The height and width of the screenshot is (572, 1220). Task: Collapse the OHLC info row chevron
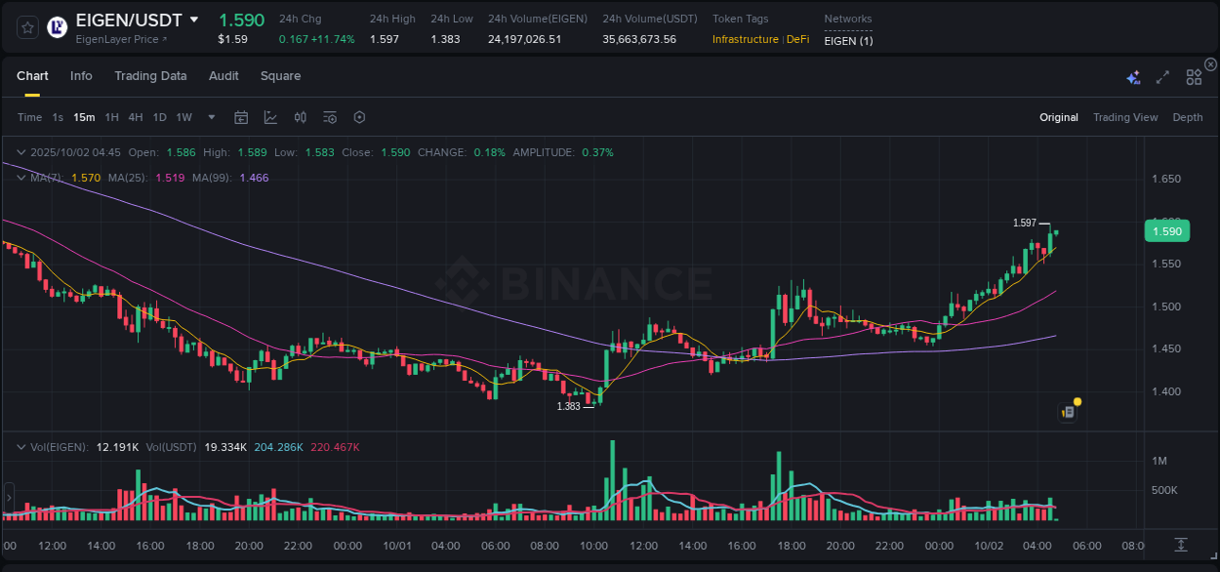(20, 152)
